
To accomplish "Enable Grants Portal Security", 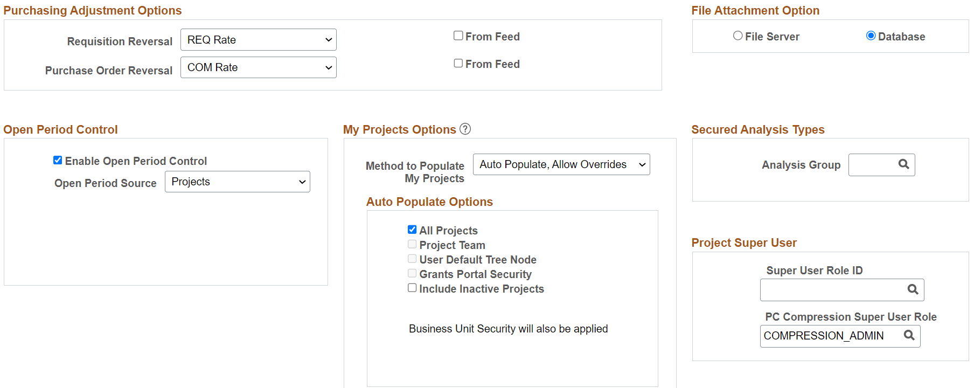I will coord(412,273).
